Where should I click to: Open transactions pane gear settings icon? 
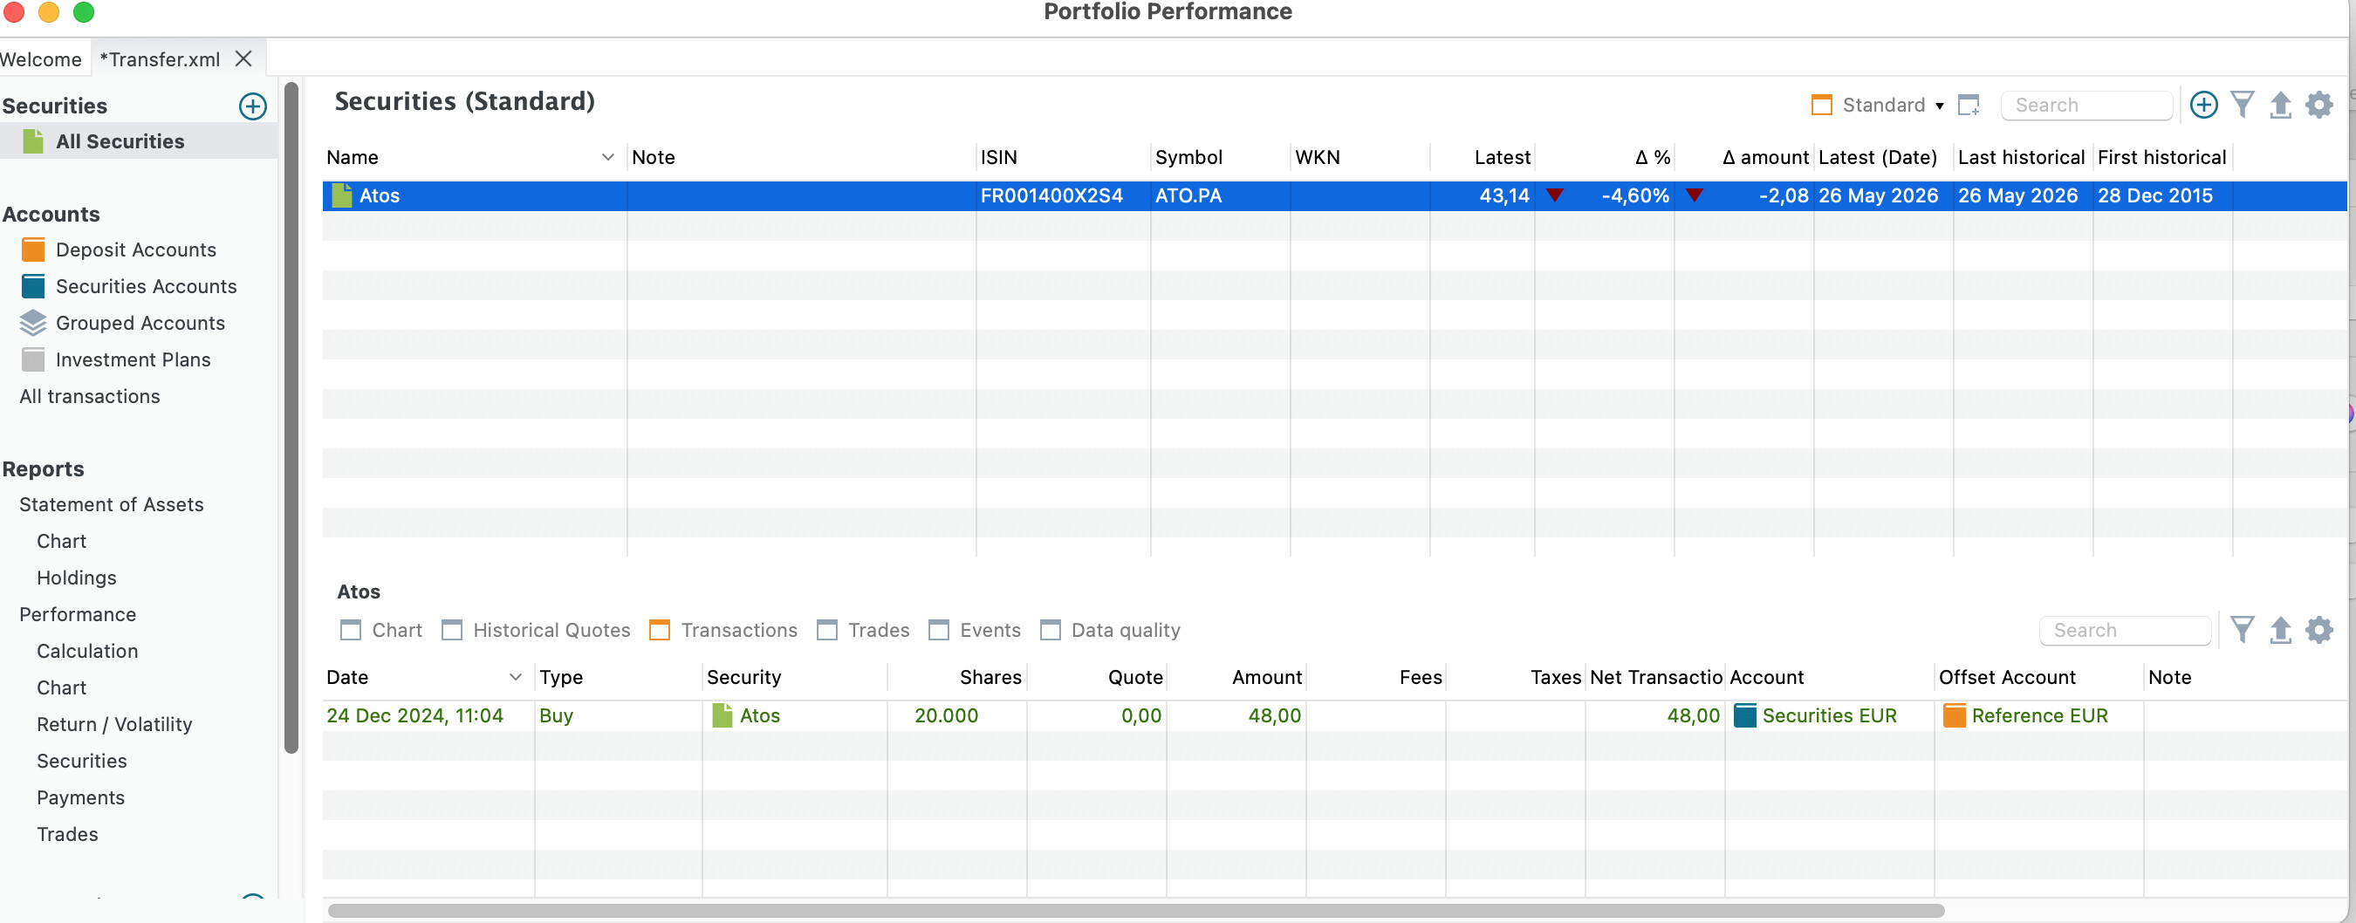click(2318, 629)
